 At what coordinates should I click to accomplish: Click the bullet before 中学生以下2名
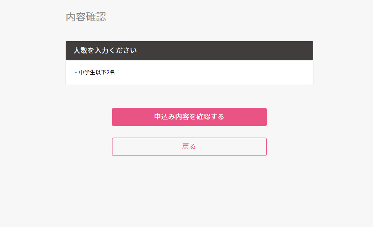tap(76, 73)
